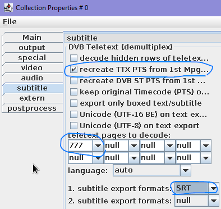Screen dimensions: 221x209
Task: Enable decode hidden rows of teletext
Action: (73, 58)
